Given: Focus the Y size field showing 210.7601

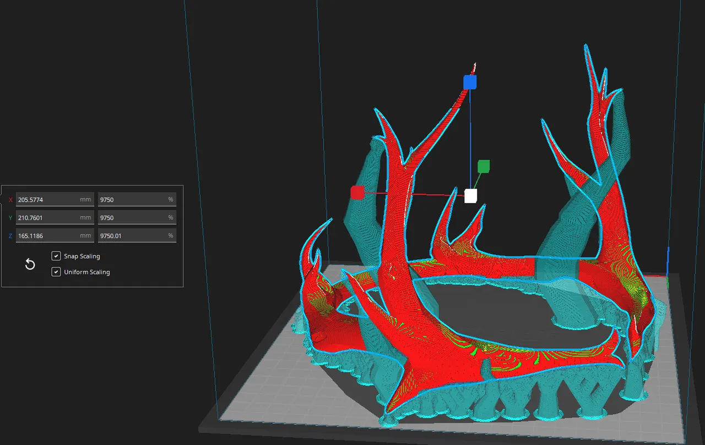Looking at the screenshot, I should 55,218.
